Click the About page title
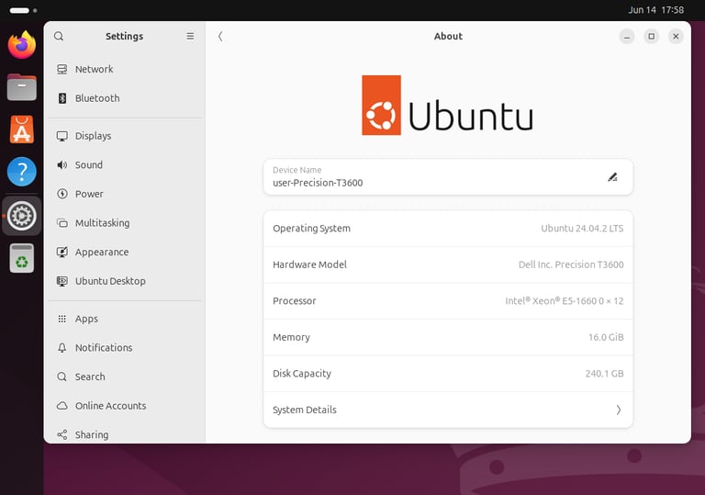The height and width of the screenshot is (495, 705). pyautogui.click(x=448, y=37)
